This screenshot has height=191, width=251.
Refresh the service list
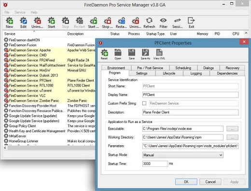point(149,23)
